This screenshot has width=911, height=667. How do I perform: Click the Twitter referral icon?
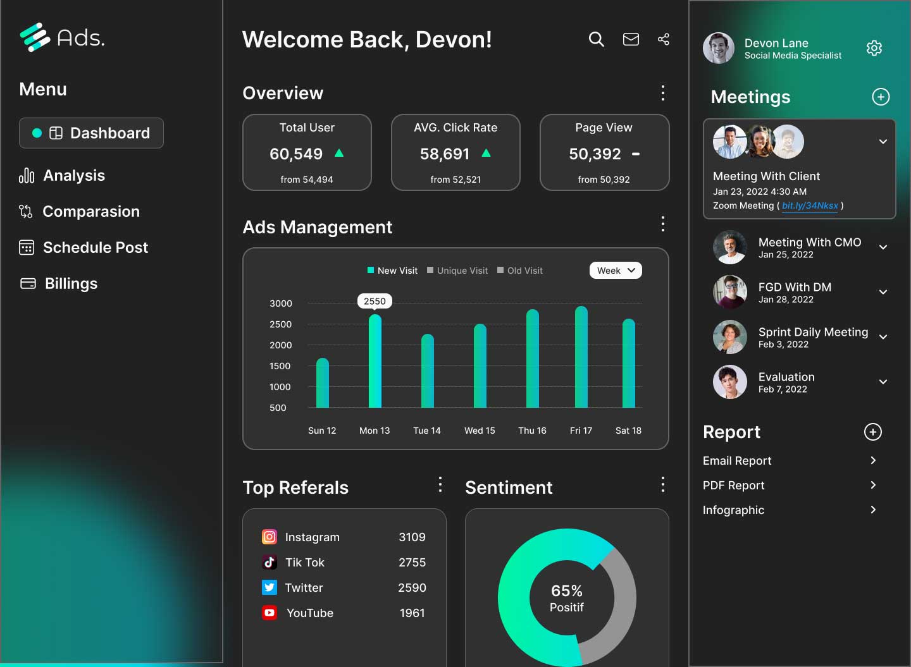[270, 587]
